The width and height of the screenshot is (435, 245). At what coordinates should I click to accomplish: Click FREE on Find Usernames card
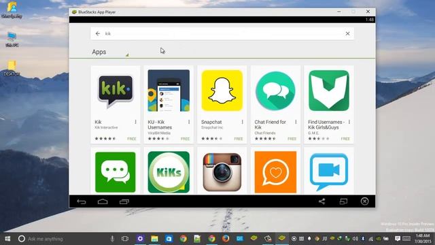coord(345,139)
